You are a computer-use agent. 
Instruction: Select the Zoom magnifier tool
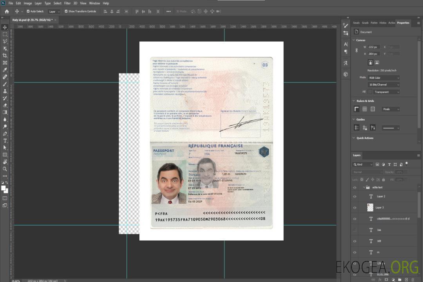(5, 169)
